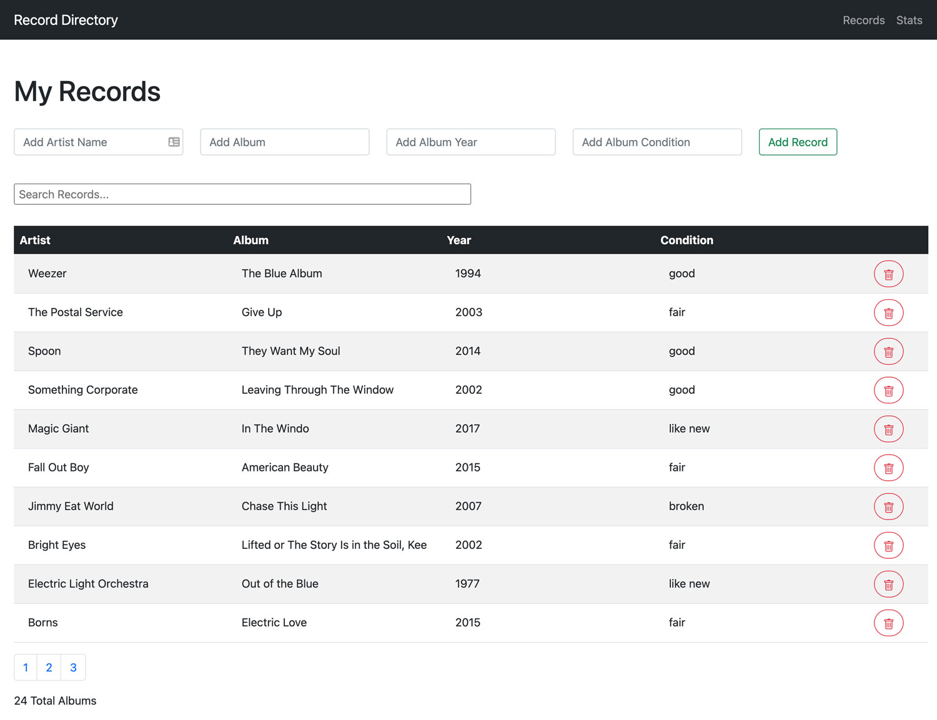937x720 pixels.
Task: Go to pagination page 1
Action: (26, 668)
